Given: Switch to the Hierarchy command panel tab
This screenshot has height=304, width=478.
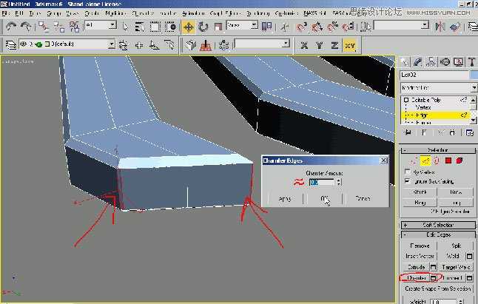Looking at the screenshot, I should (431, 62).
